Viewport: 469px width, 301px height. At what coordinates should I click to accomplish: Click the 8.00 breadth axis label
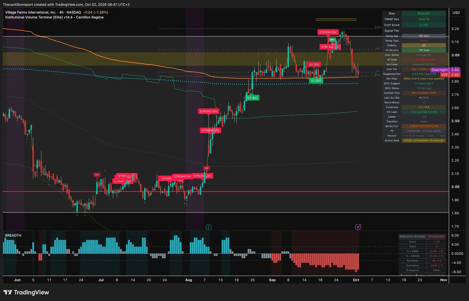[455, 235]
